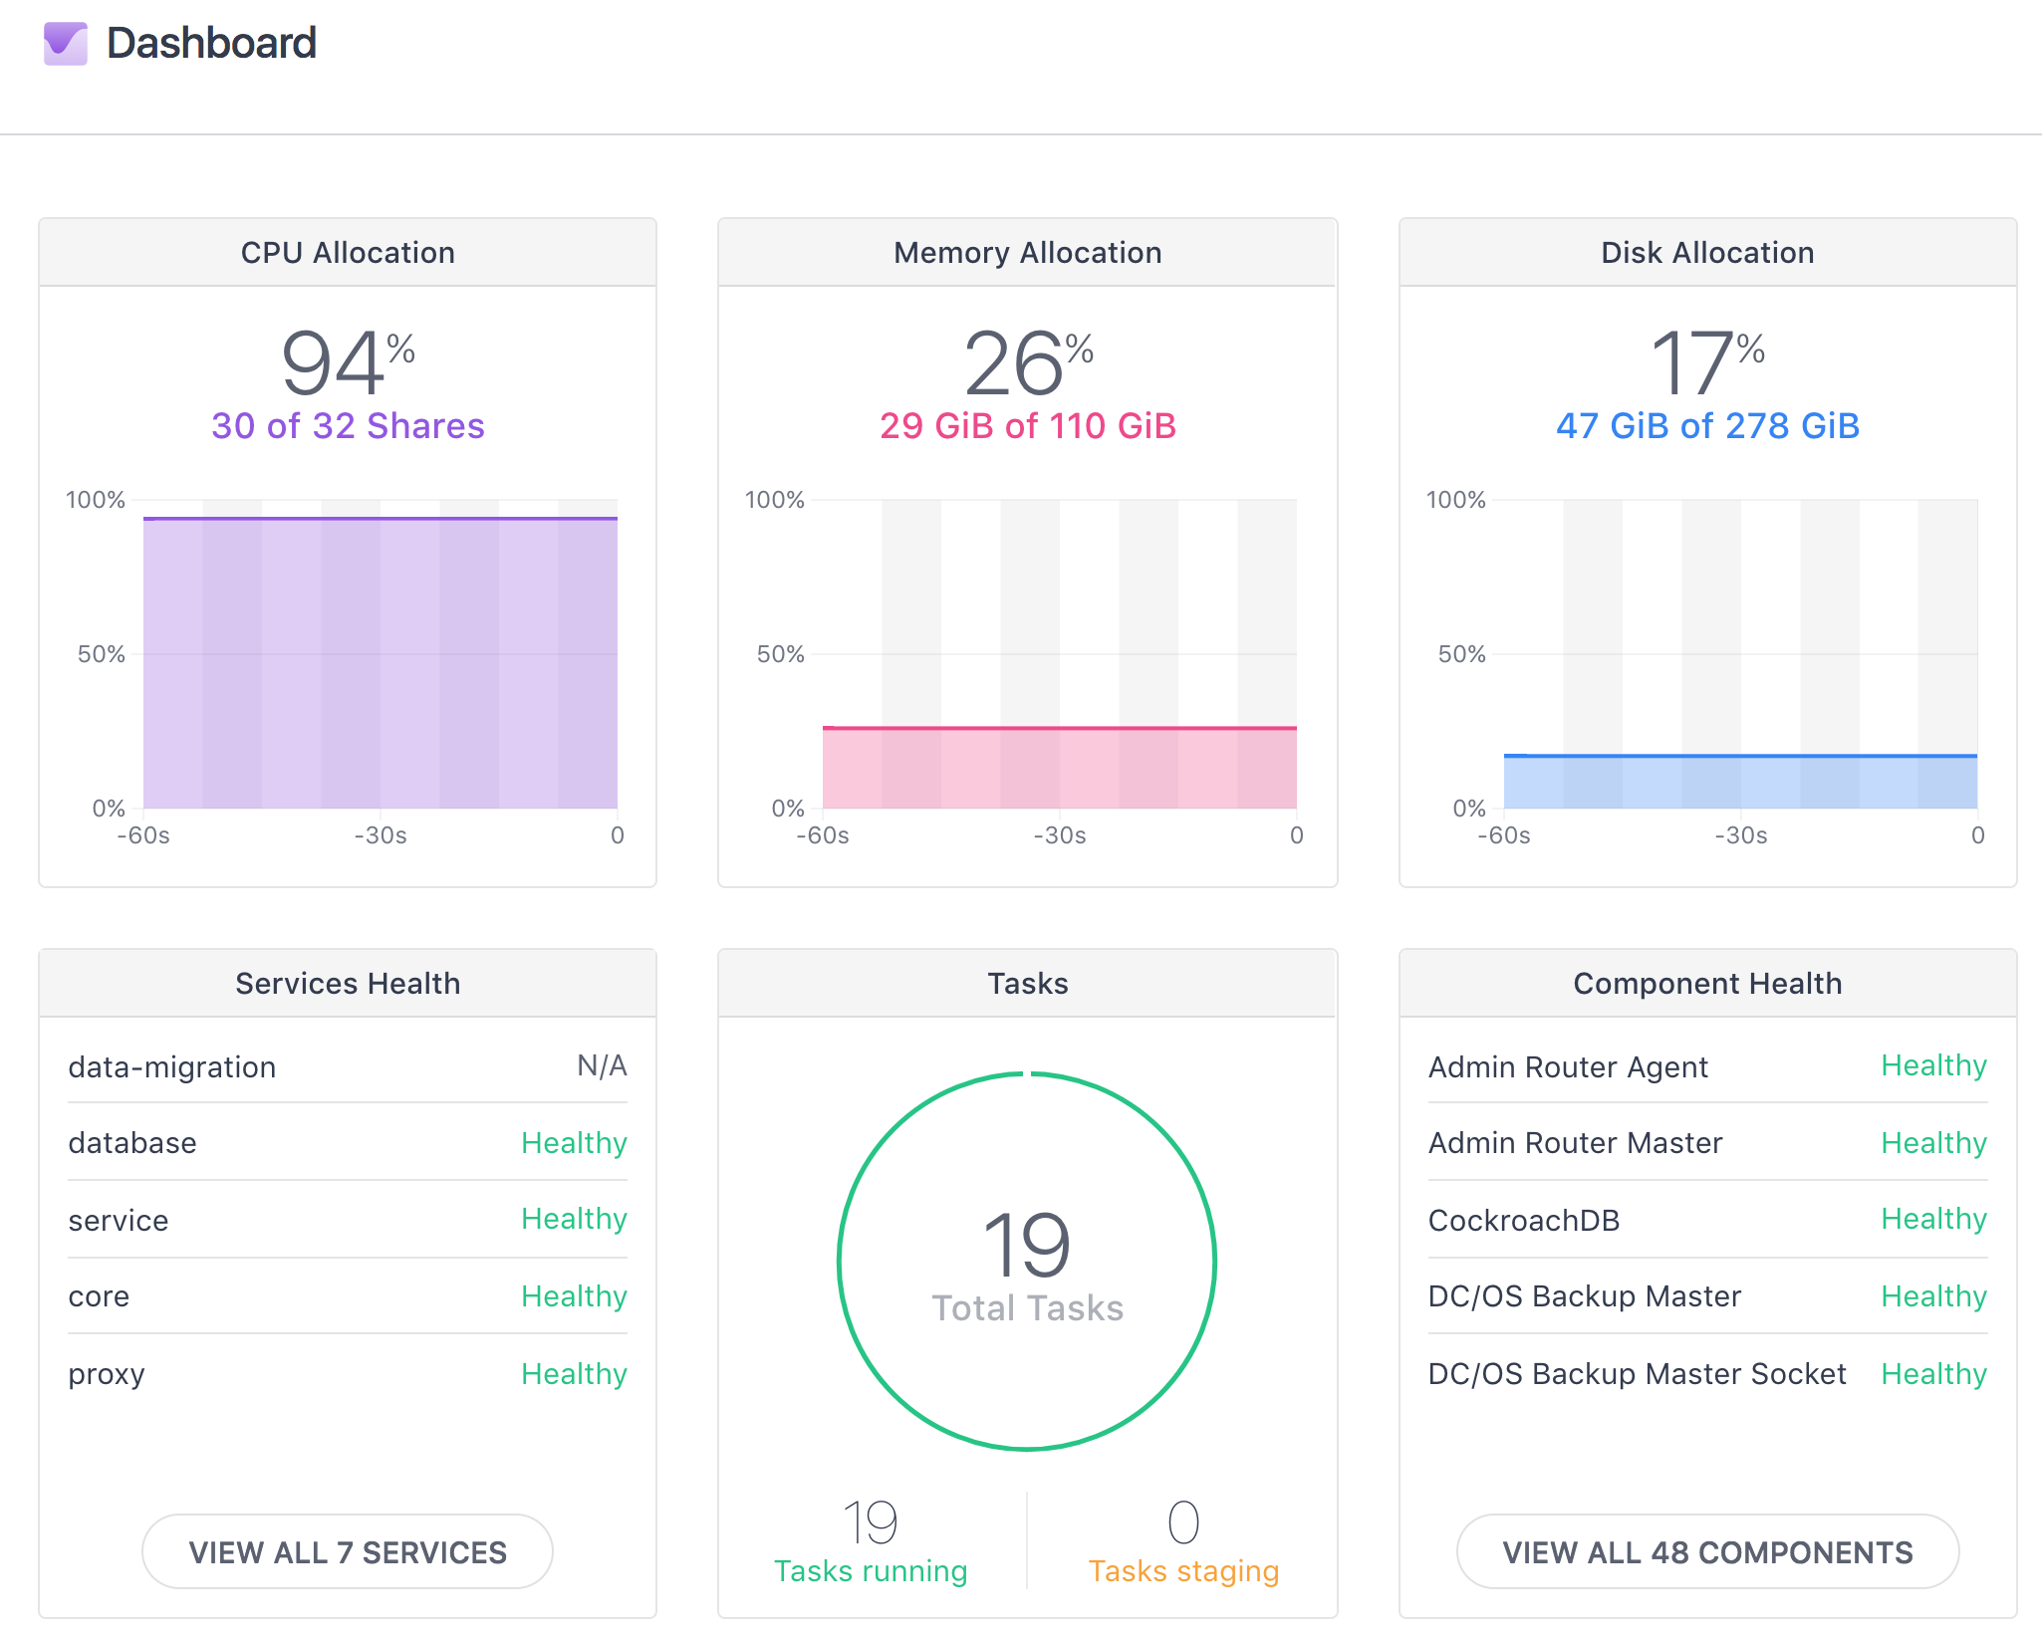Click the Tasks staging count

pos(1183,1523)
